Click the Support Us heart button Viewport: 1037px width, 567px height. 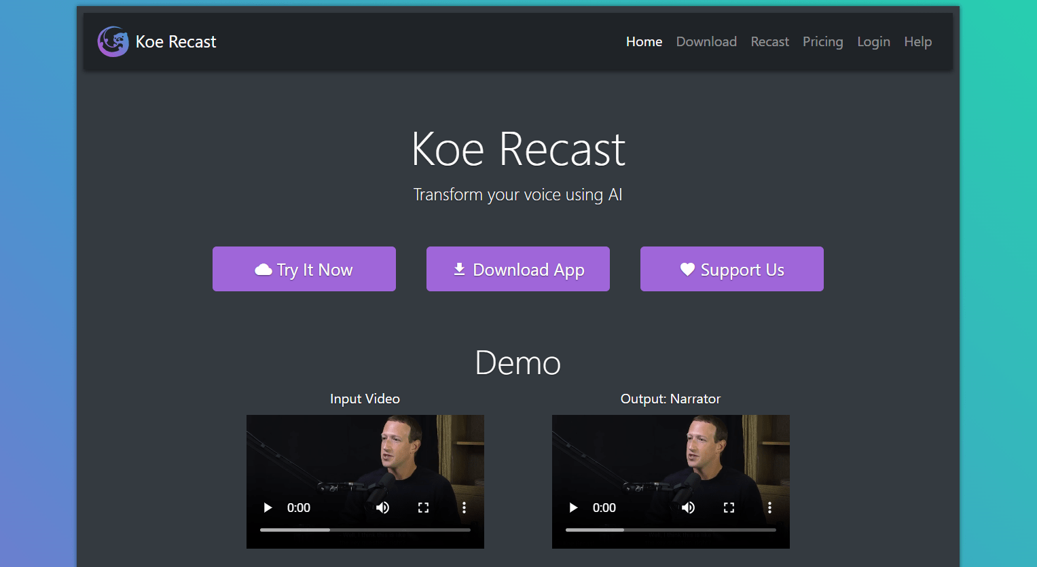click(x=732, y=269)
